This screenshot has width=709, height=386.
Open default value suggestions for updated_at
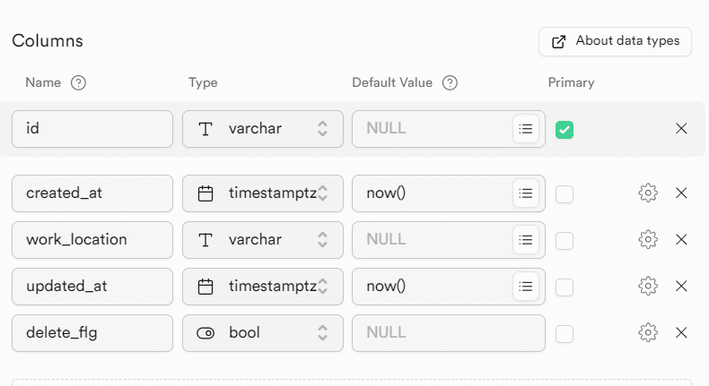tap(526, 287)
